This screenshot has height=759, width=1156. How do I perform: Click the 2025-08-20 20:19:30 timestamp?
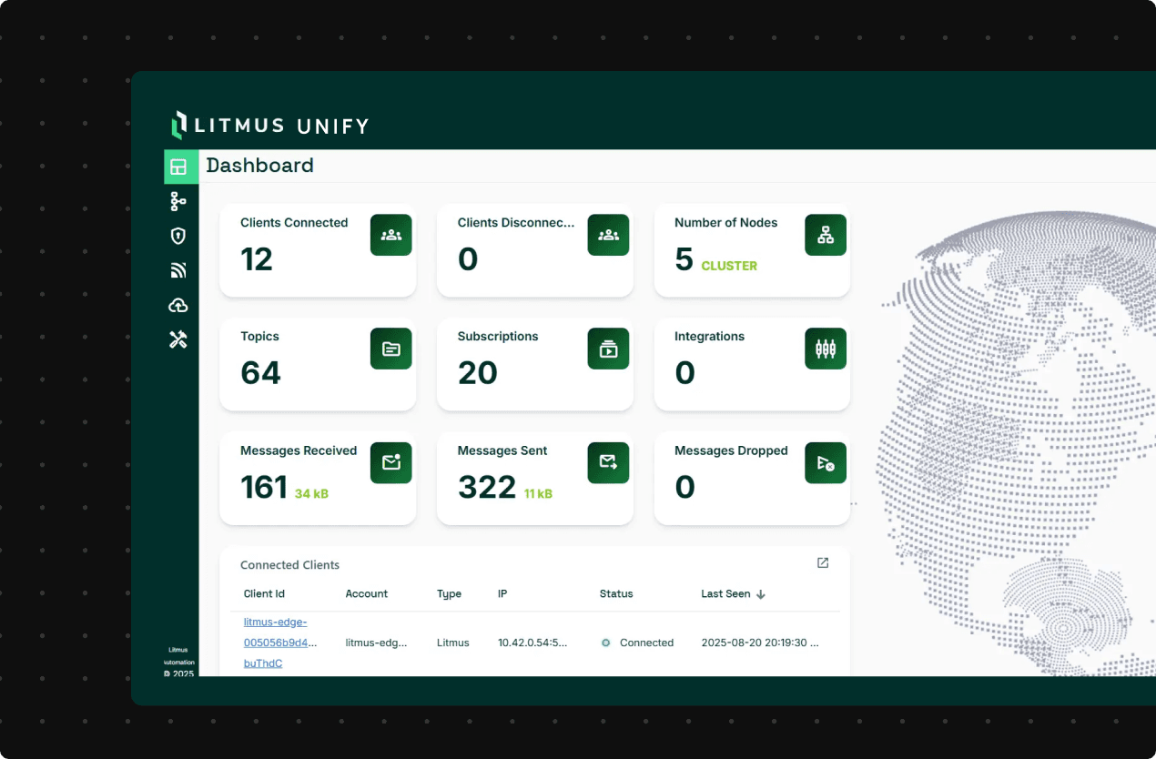(x=760, y=643)
